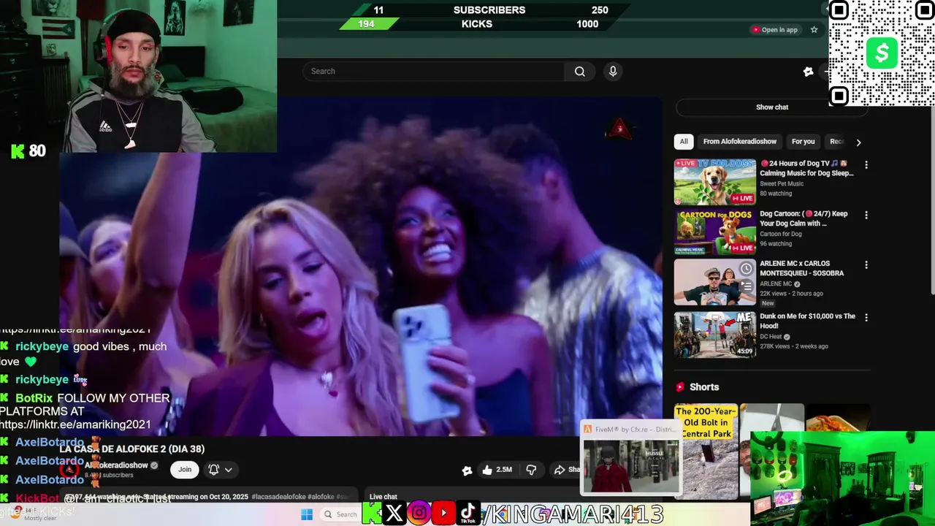Click the channel name 'DC Heat'
Viewport: 935px width, 526px height.
pyautogui.click(x=771, y=337)
